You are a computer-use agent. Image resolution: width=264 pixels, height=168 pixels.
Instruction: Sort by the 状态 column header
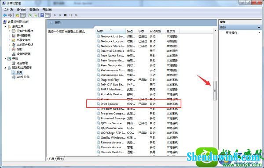pyautogui.click(x=143, y=31)
